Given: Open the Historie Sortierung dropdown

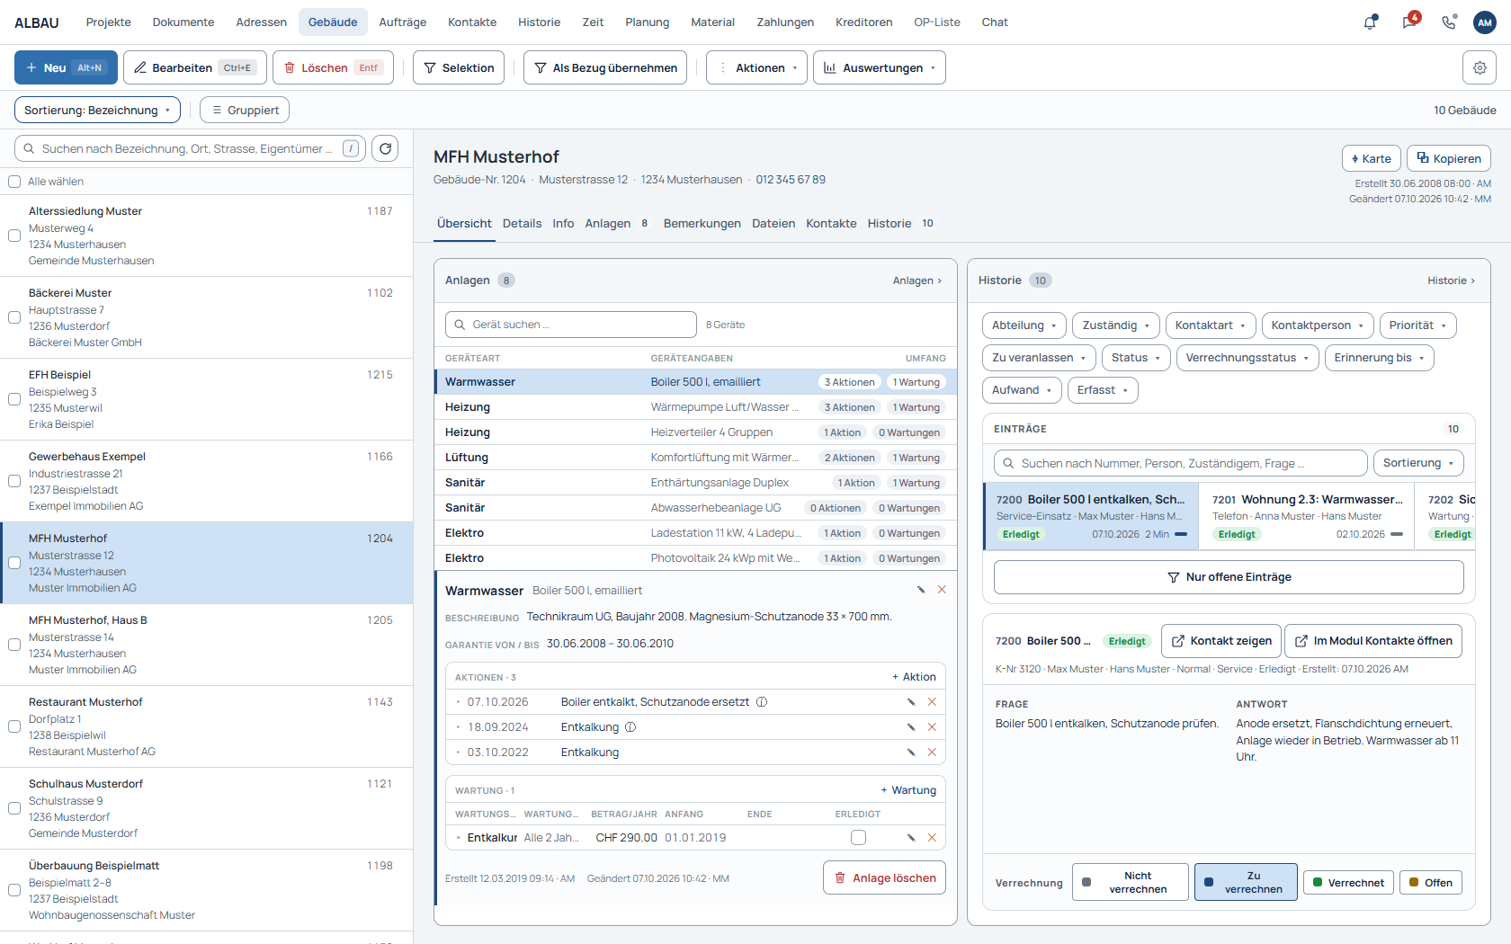Looking at the screenshot, I should pyautogui.click(x=1418, y=463).
